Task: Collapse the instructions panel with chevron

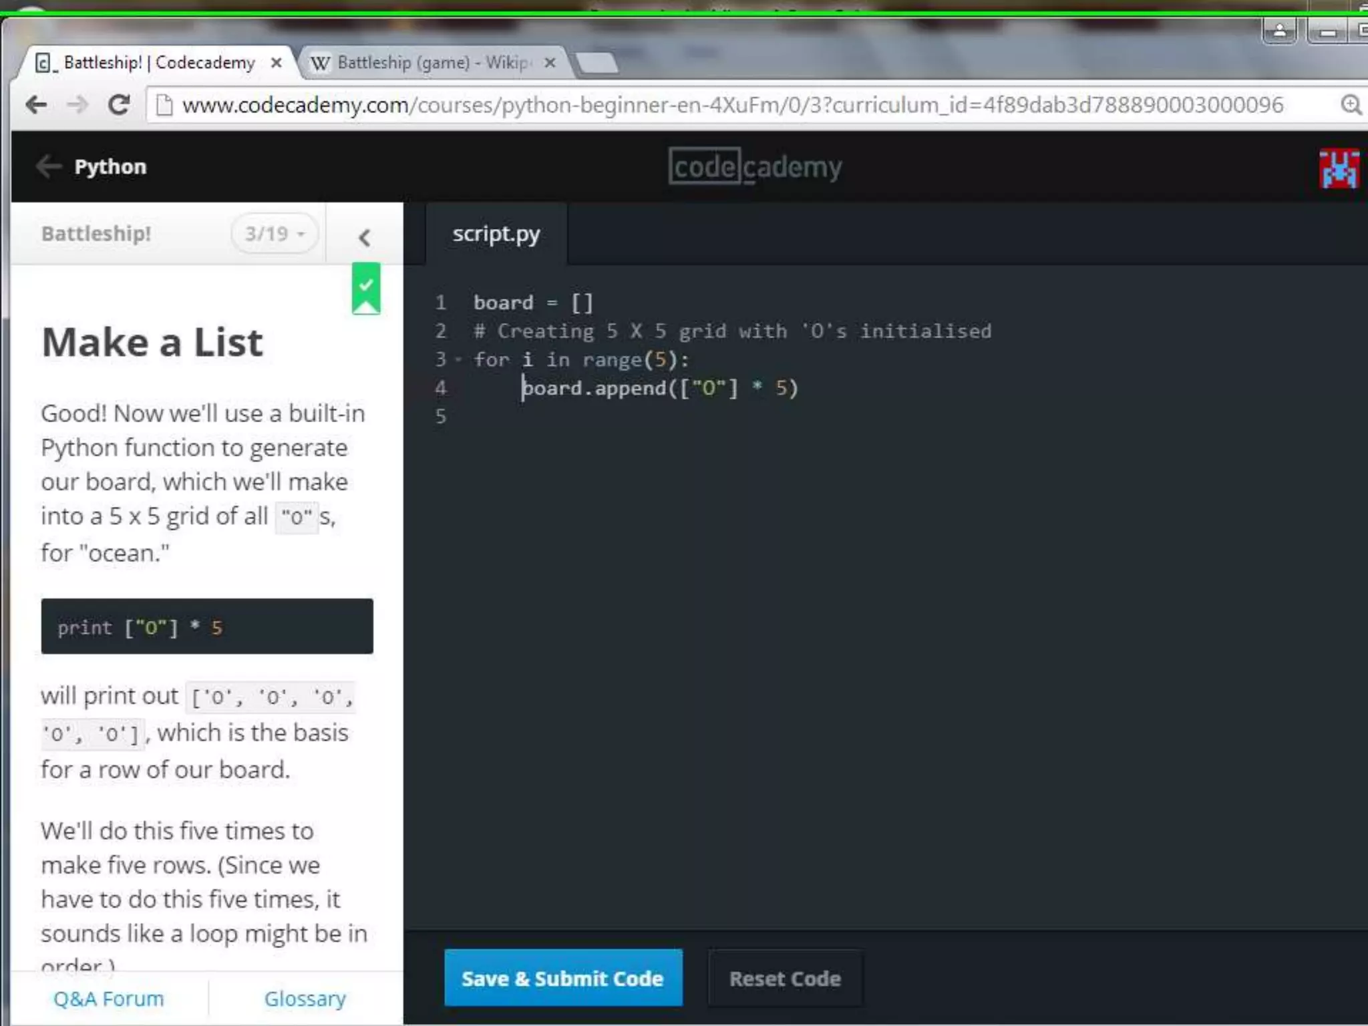Action: pos(364,237)
